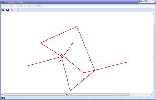The image size is (156, 100).
Task: Click the horizontal scrollbar left arrow
Action: [x=2, y=95]
